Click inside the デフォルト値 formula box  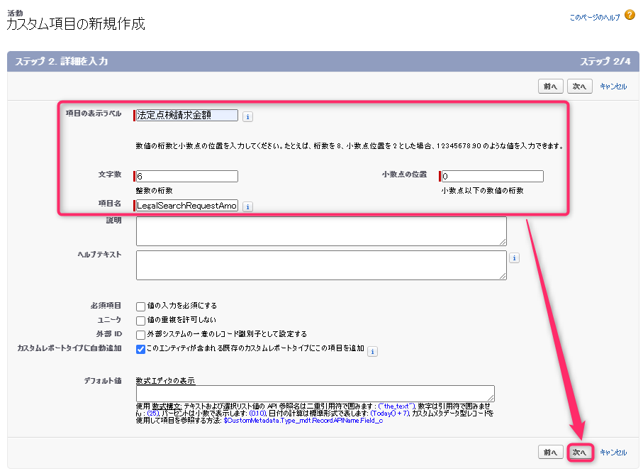coord(315,394)
